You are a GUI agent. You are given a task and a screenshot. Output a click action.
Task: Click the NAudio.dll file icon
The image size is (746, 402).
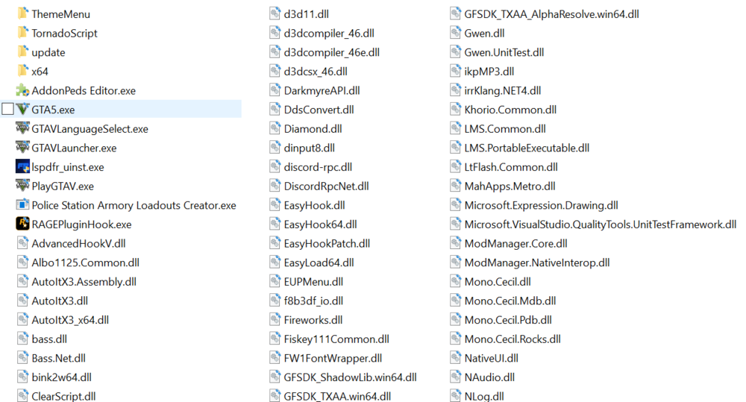[455, 377]
